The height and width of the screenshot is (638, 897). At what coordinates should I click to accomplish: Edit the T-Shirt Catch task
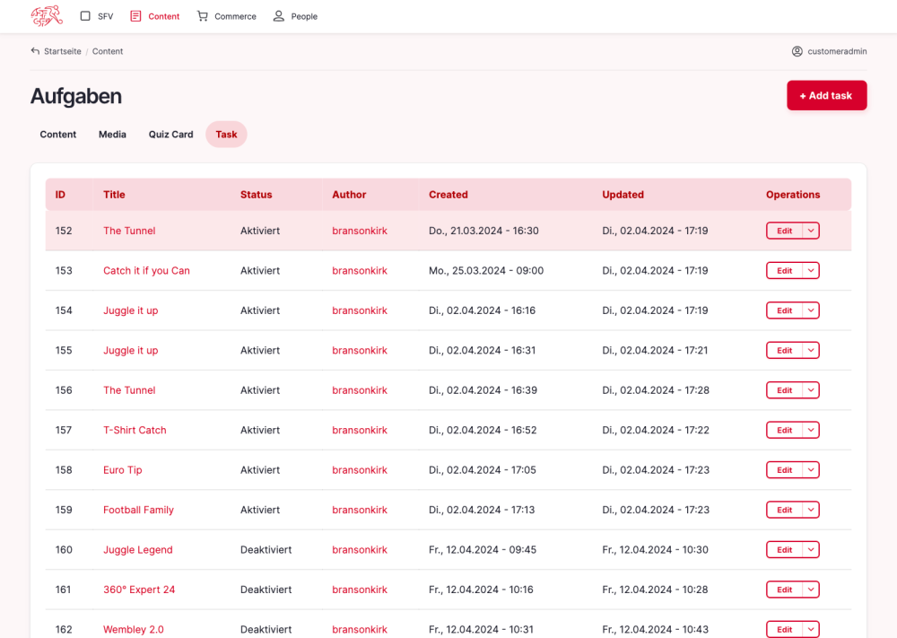784,431
